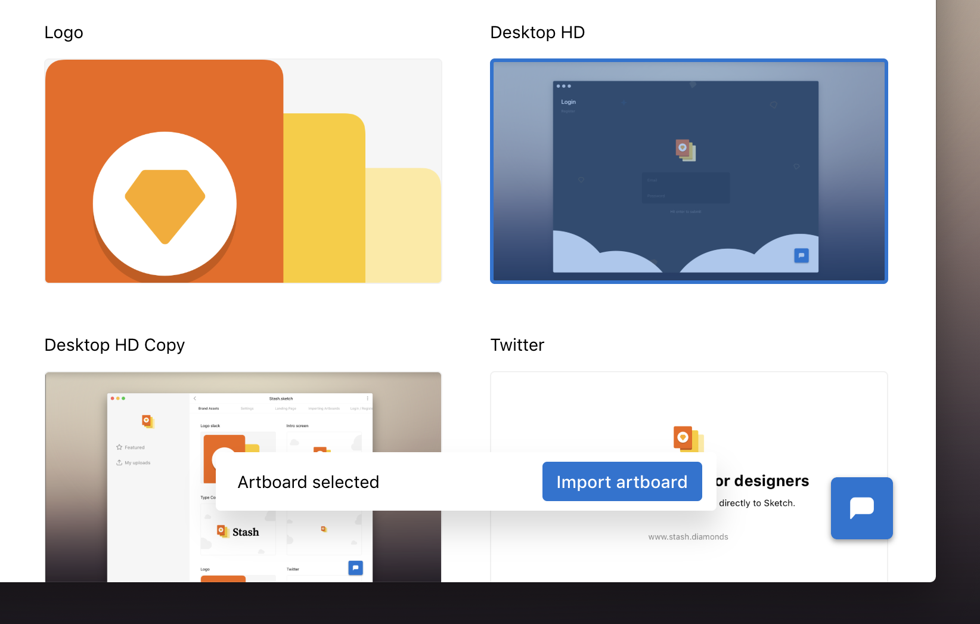
Task: Open the blue chat bubble button
Action: (861, 508)
